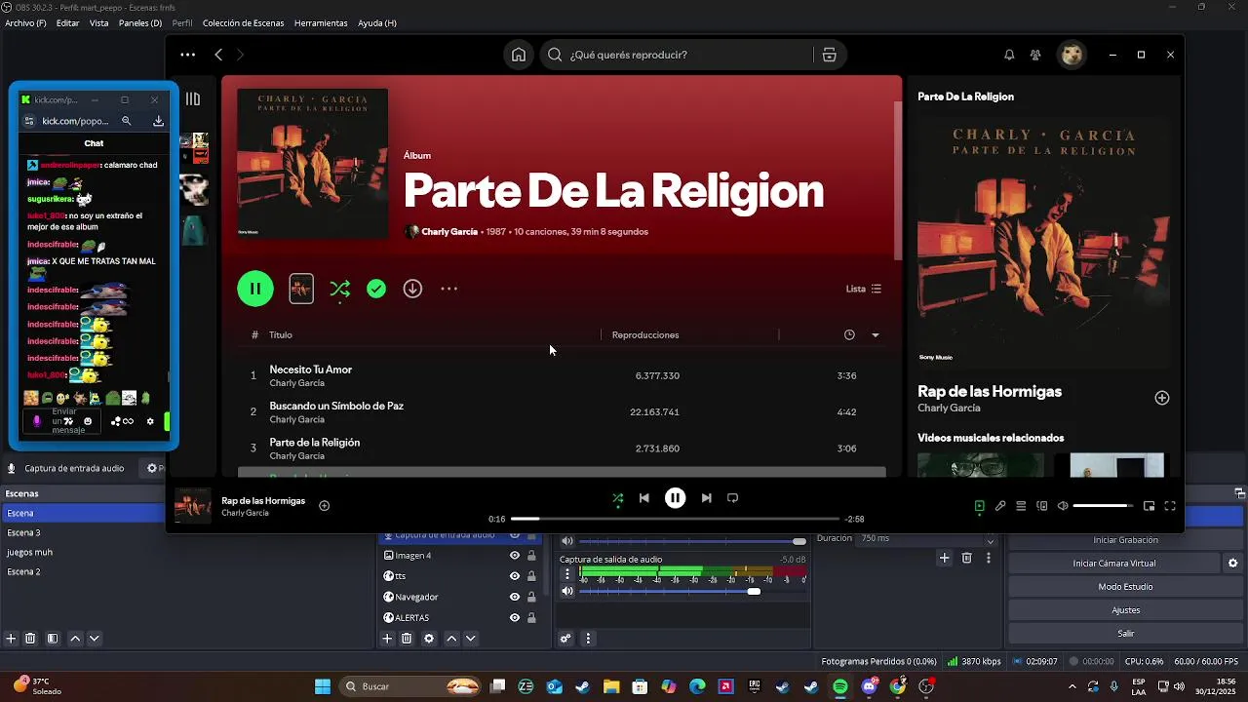The image size is (1248, 702).
Task: Toggle visibility of tts source
Action: coord(515,576)
